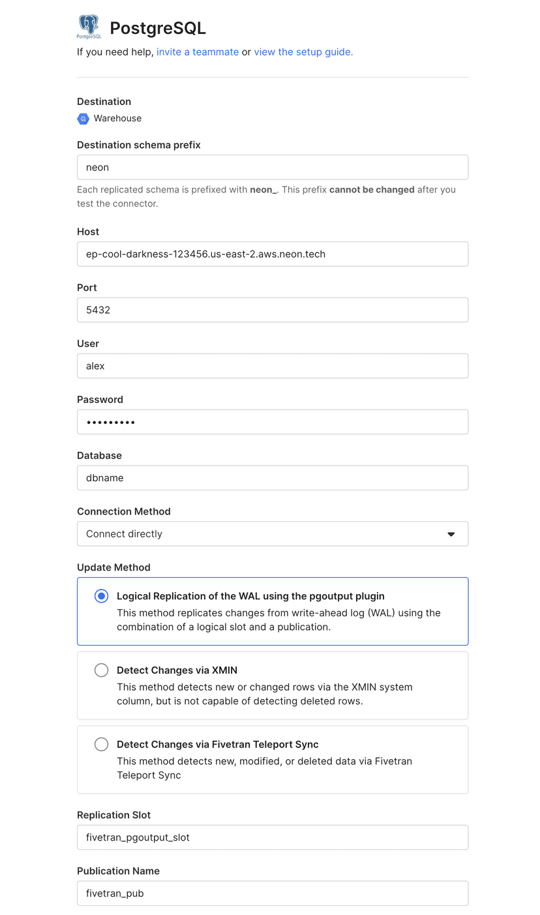
Task: Edit the User field containing alex
Action: point(272,367)
